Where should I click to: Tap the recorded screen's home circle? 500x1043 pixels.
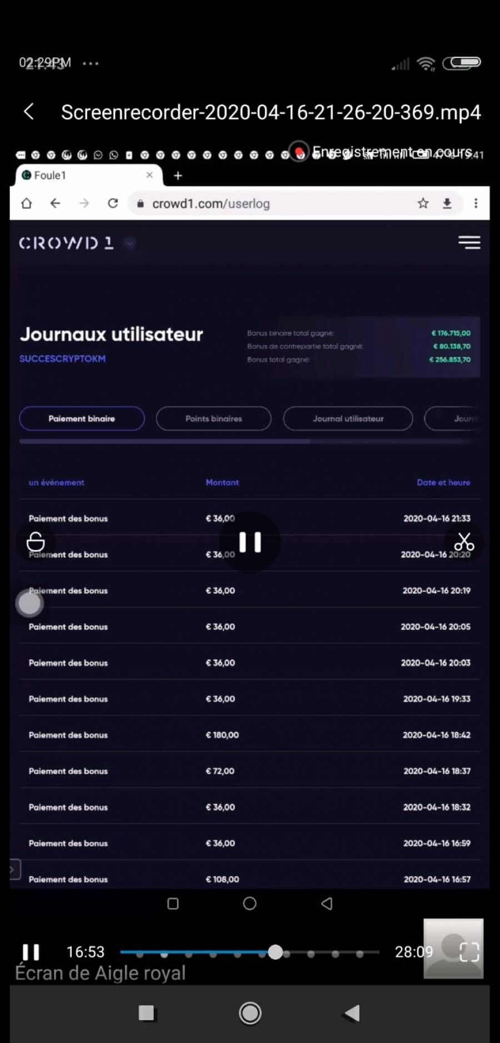coord(250,903)
